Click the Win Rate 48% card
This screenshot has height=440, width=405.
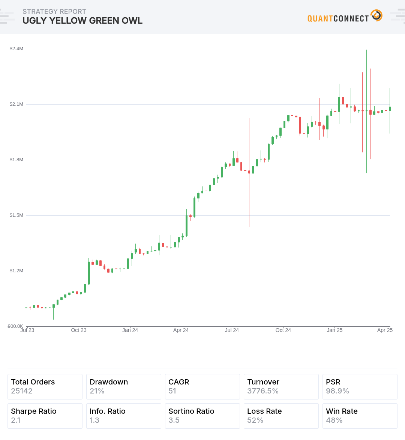360,416
